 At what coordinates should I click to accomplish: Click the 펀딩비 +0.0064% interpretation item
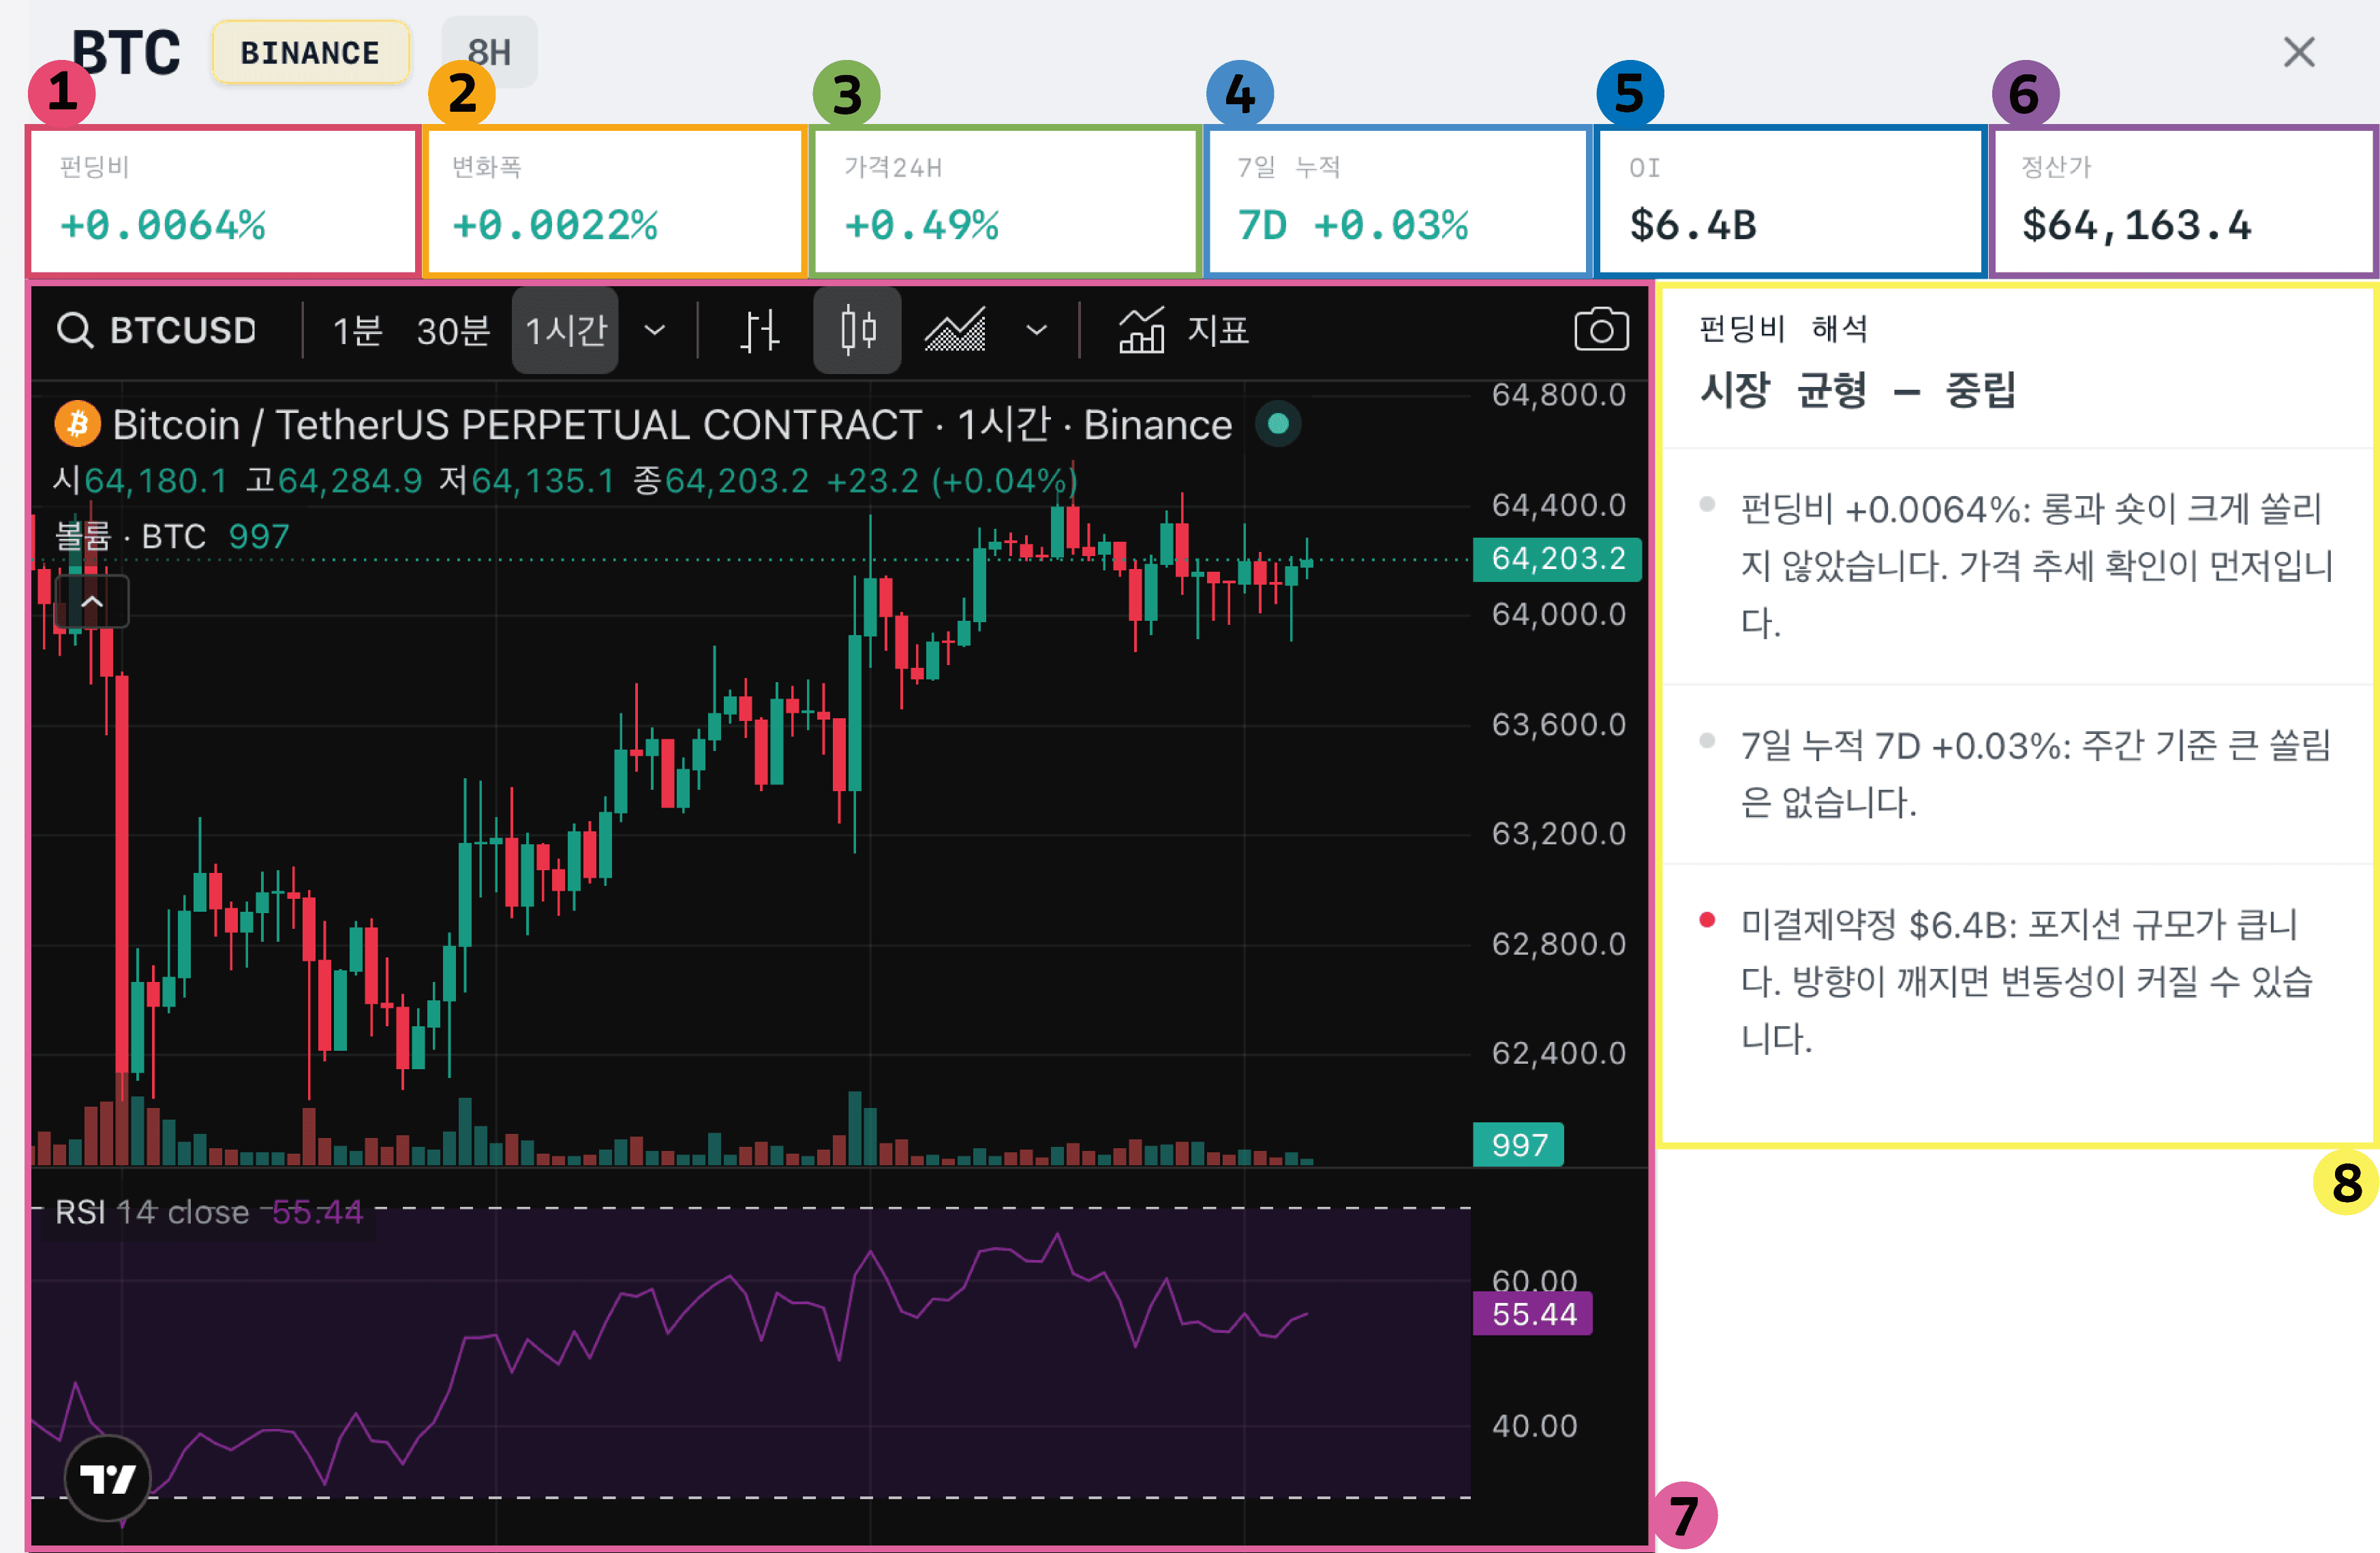(x=2019, y=566)
